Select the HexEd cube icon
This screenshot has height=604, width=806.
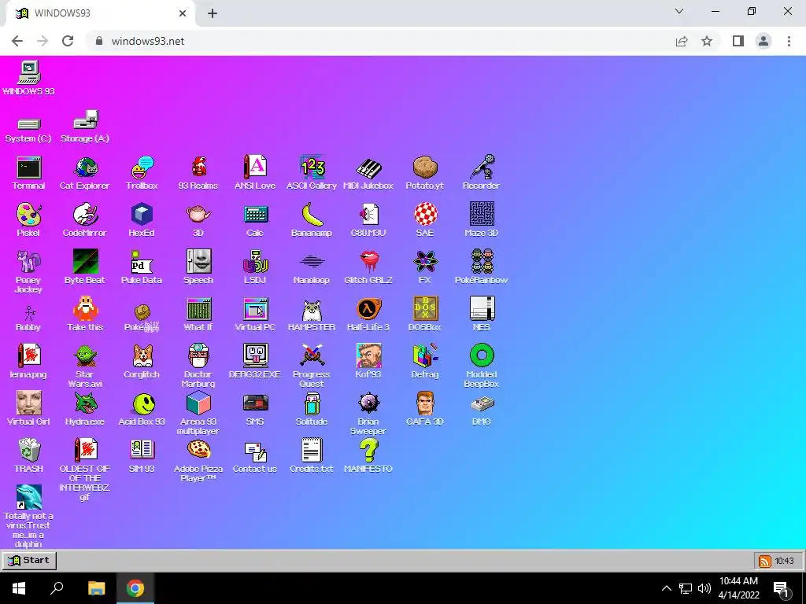(142, 214)
